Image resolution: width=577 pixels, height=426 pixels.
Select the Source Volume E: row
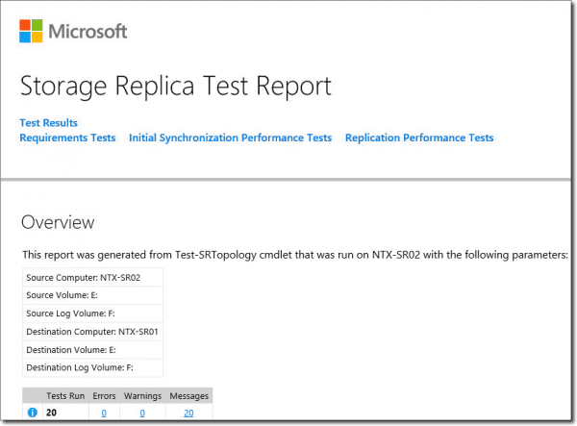pyautogui.click(x=92, y=295)
